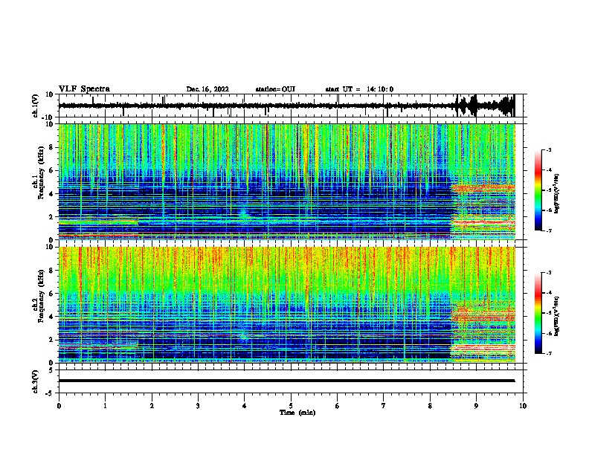Image resolution: width=589 pixels, height=455 pixels.
Task: Click the 5 tick label on Time axis
Action: click(x=291, y=406)
